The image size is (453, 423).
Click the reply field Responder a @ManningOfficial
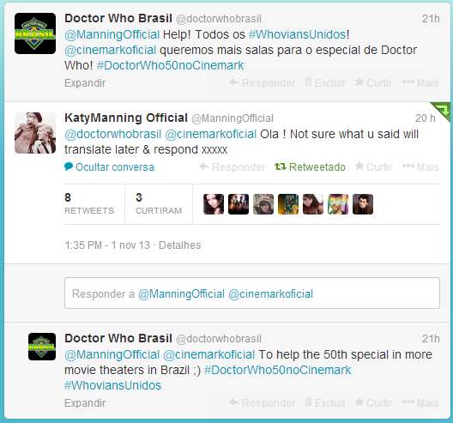pos(252,293)
